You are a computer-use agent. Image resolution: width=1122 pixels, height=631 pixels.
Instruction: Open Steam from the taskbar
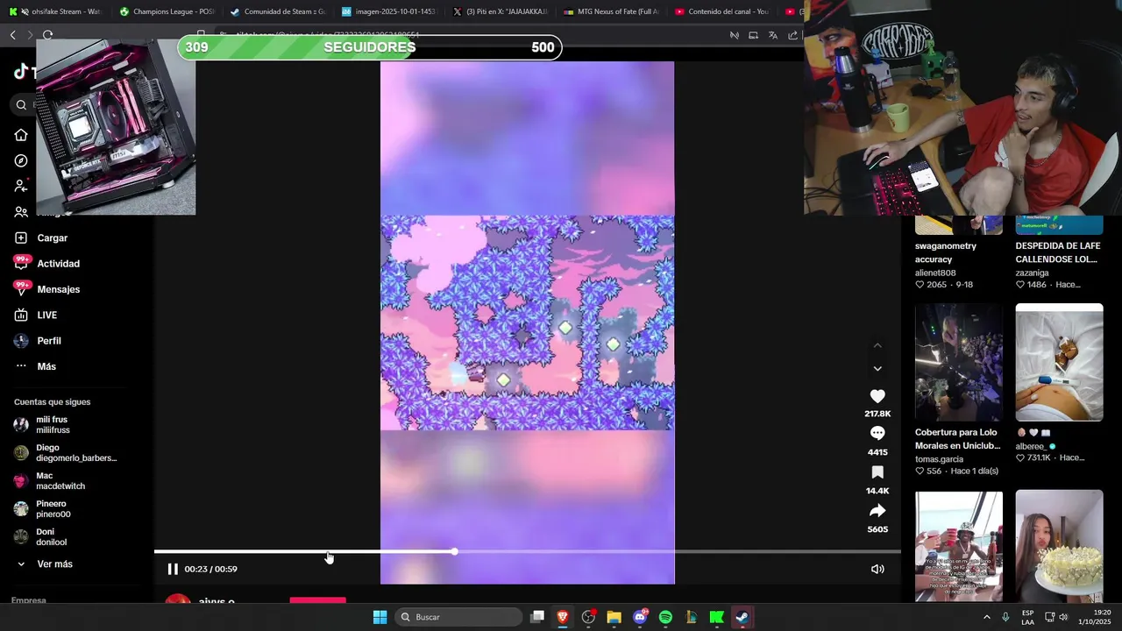tap(742, 617)
